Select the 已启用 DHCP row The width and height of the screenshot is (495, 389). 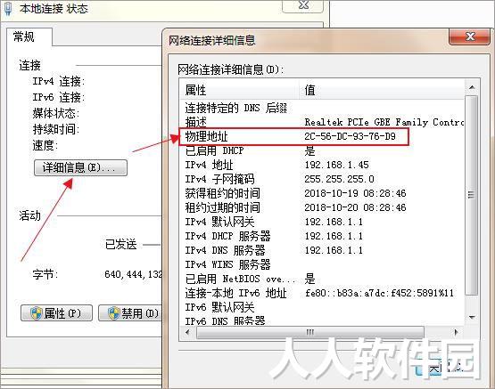(x=322, y=150)
